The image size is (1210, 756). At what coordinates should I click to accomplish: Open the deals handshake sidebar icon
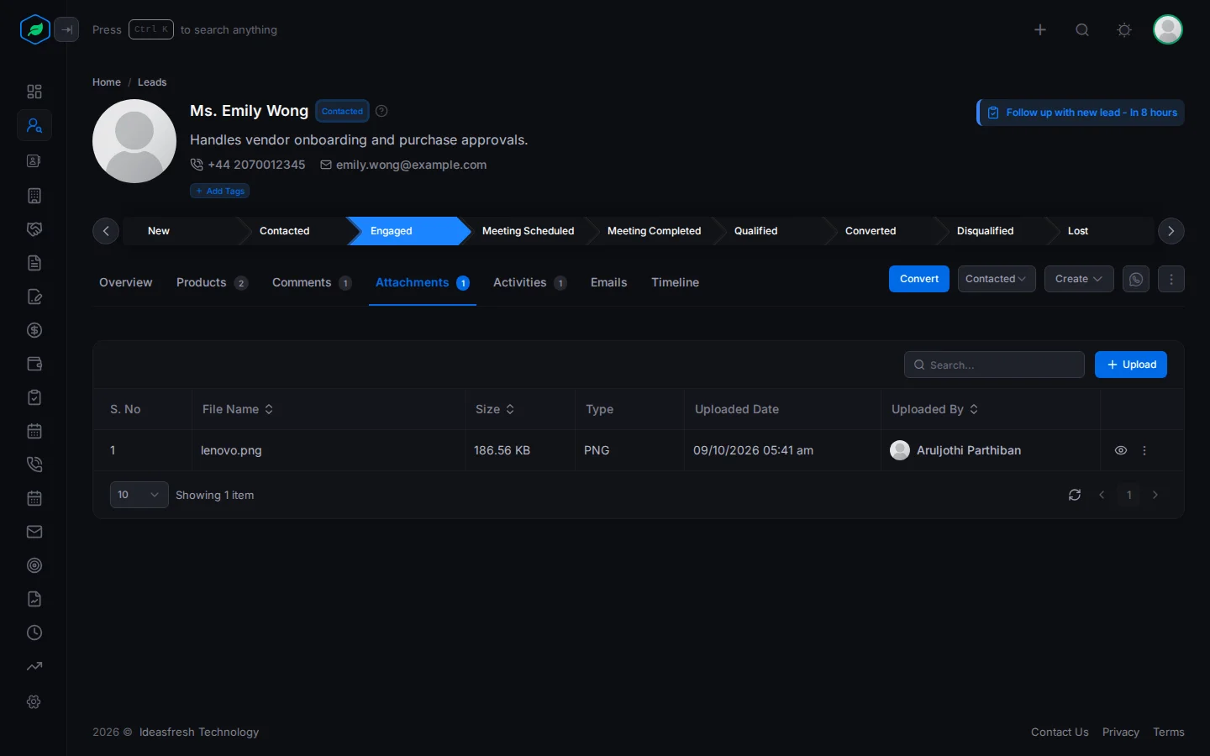[x=34, y=229]
